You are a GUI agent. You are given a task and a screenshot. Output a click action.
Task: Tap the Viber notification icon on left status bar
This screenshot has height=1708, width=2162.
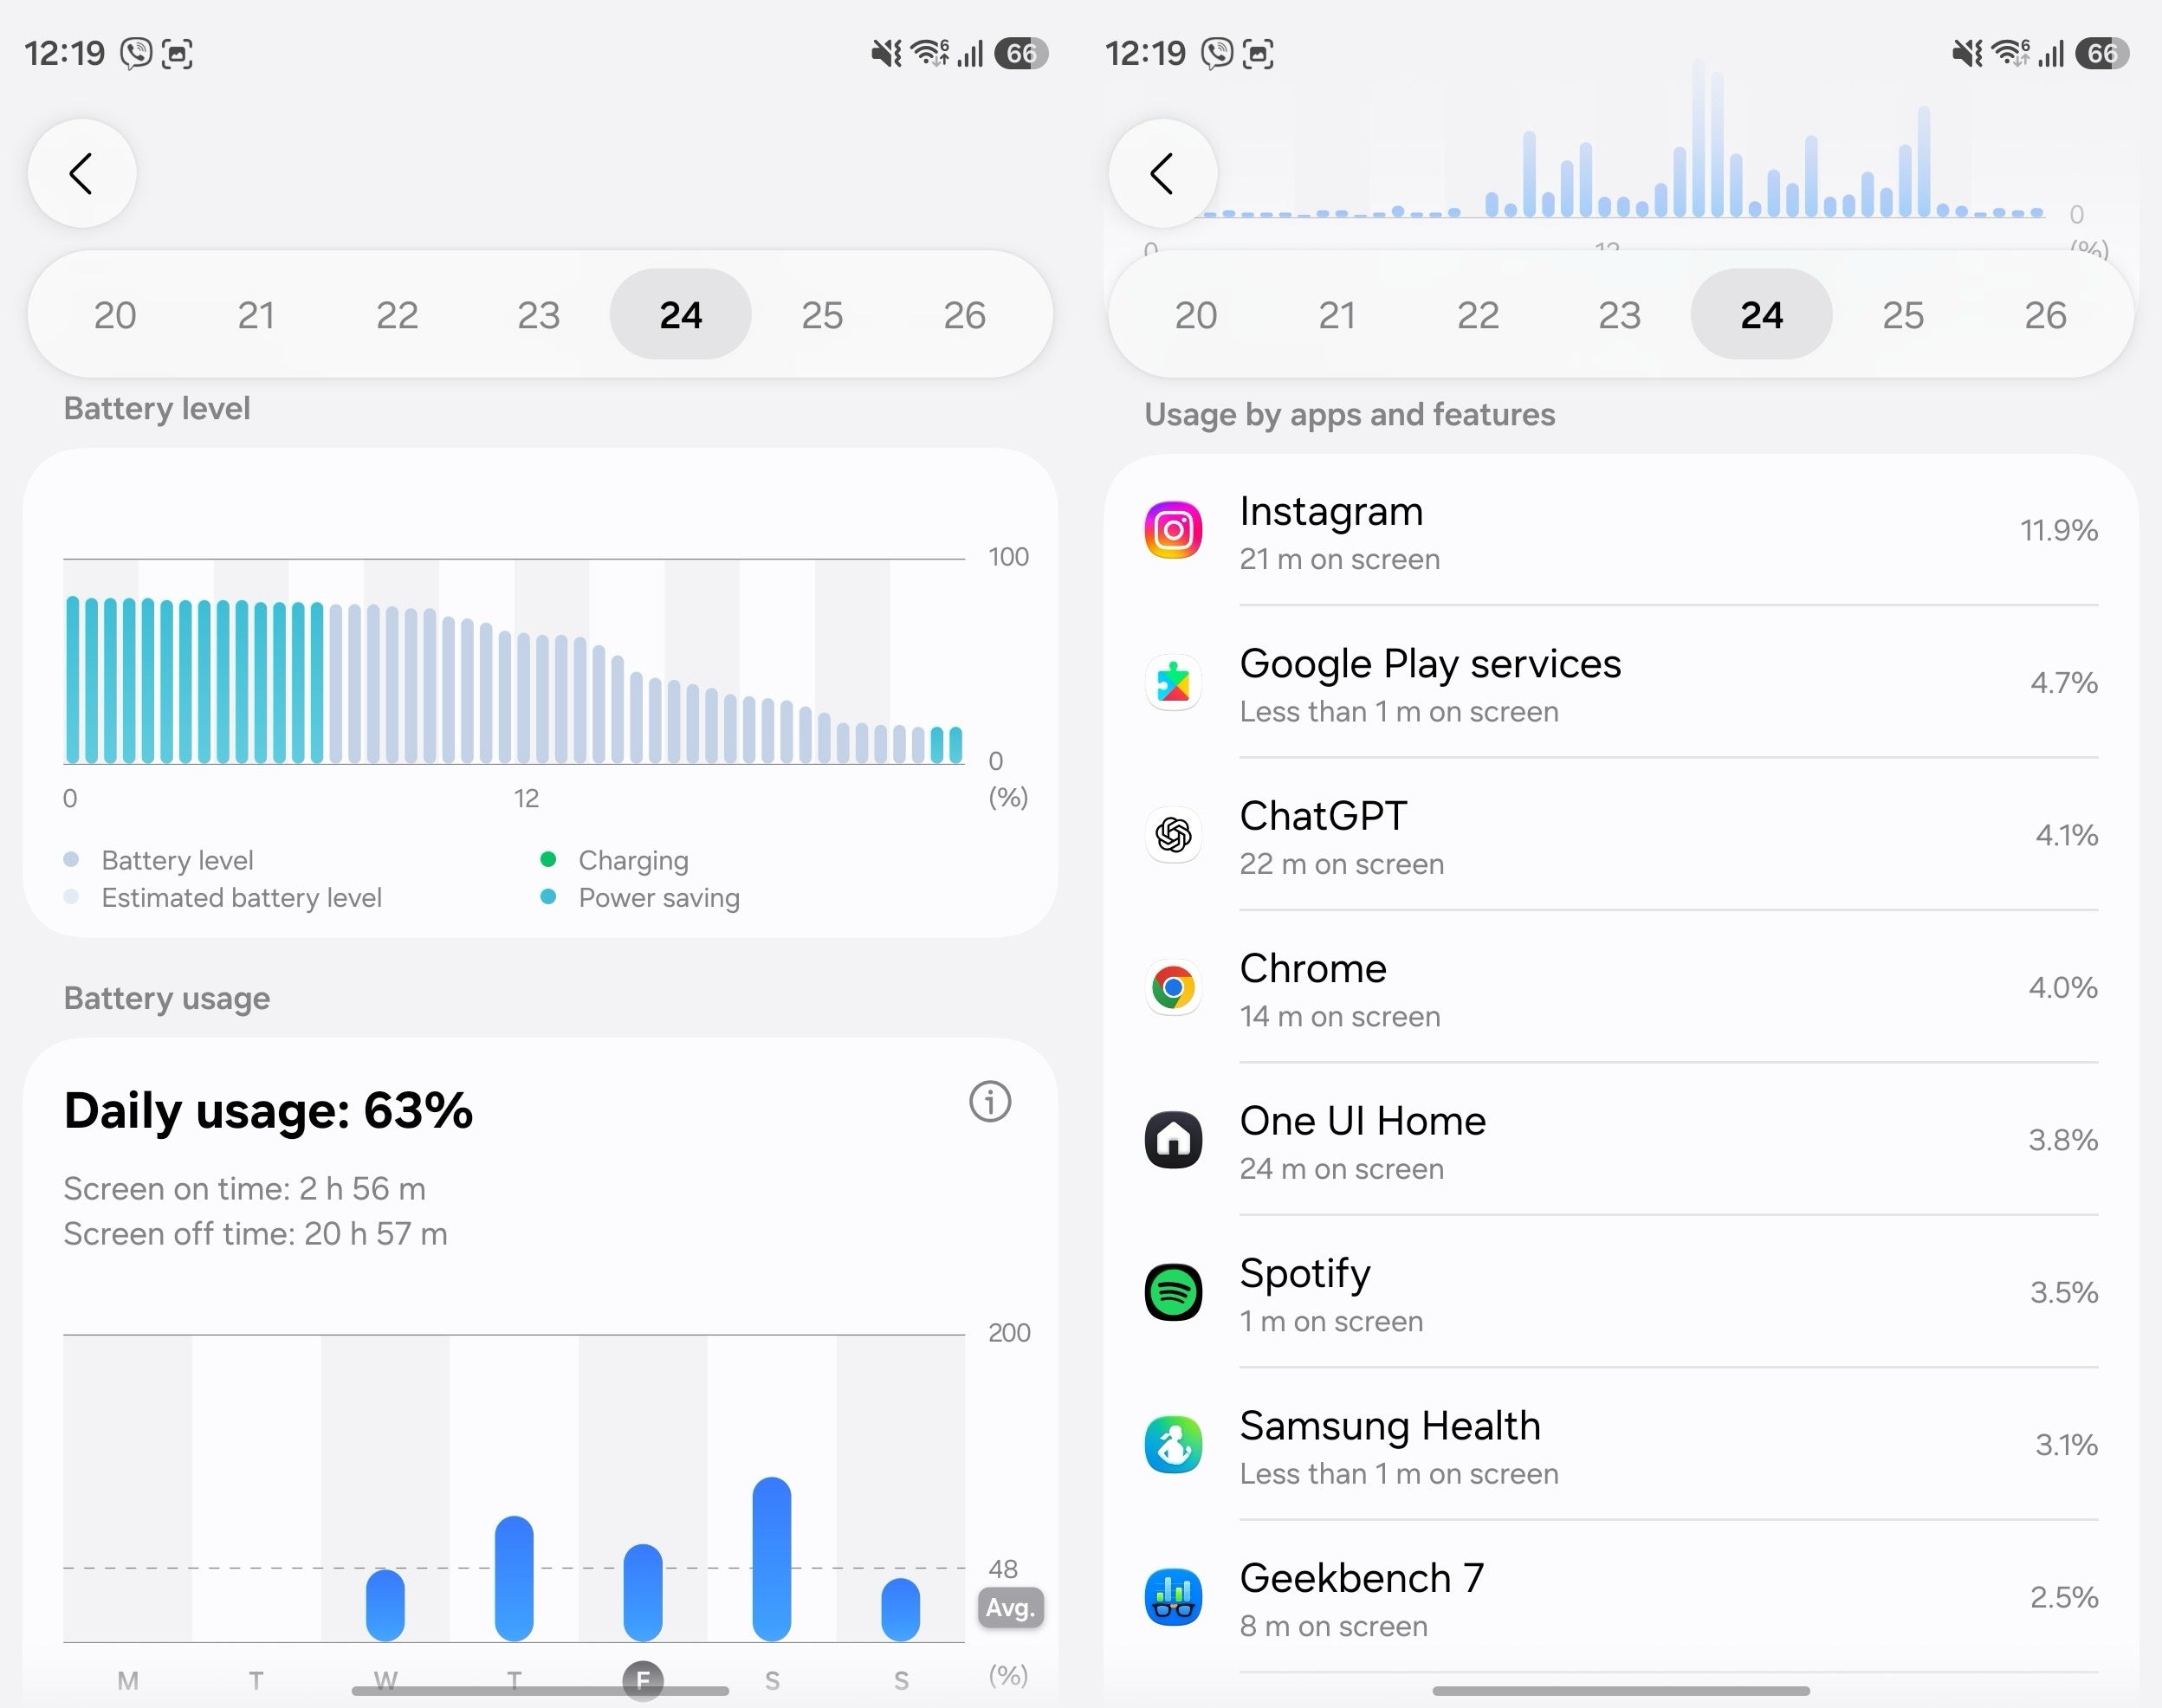coord(136,53)
